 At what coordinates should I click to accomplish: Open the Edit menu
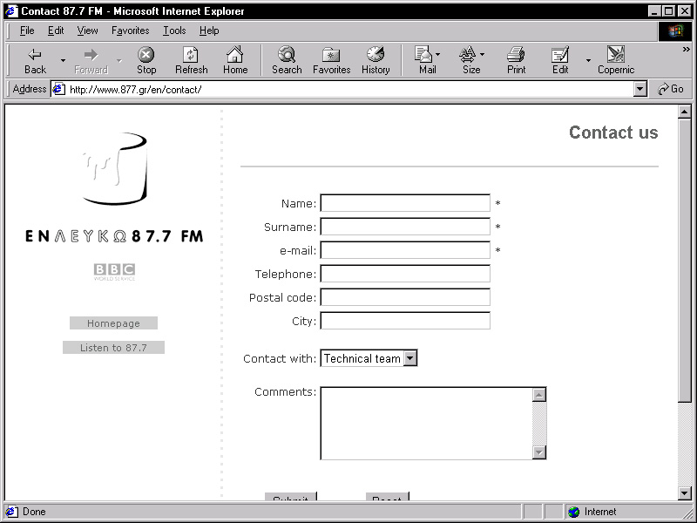pyautogui.click(x=56, y=31)
